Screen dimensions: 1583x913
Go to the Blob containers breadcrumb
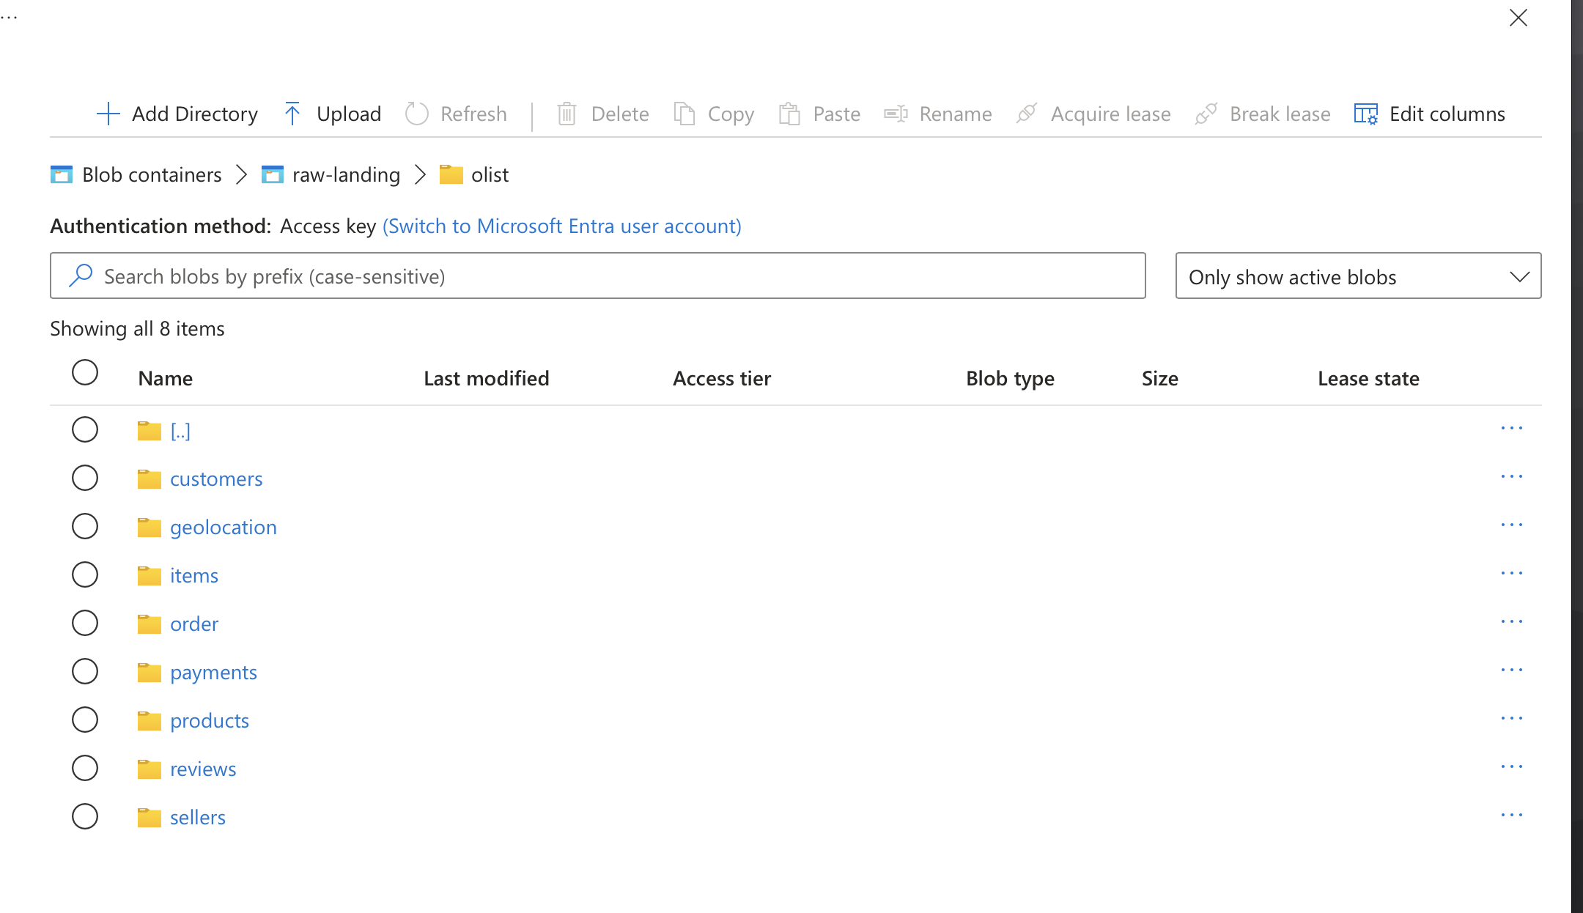[152, 175]
